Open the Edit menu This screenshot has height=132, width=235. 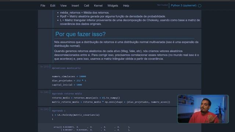click(53, 6)
